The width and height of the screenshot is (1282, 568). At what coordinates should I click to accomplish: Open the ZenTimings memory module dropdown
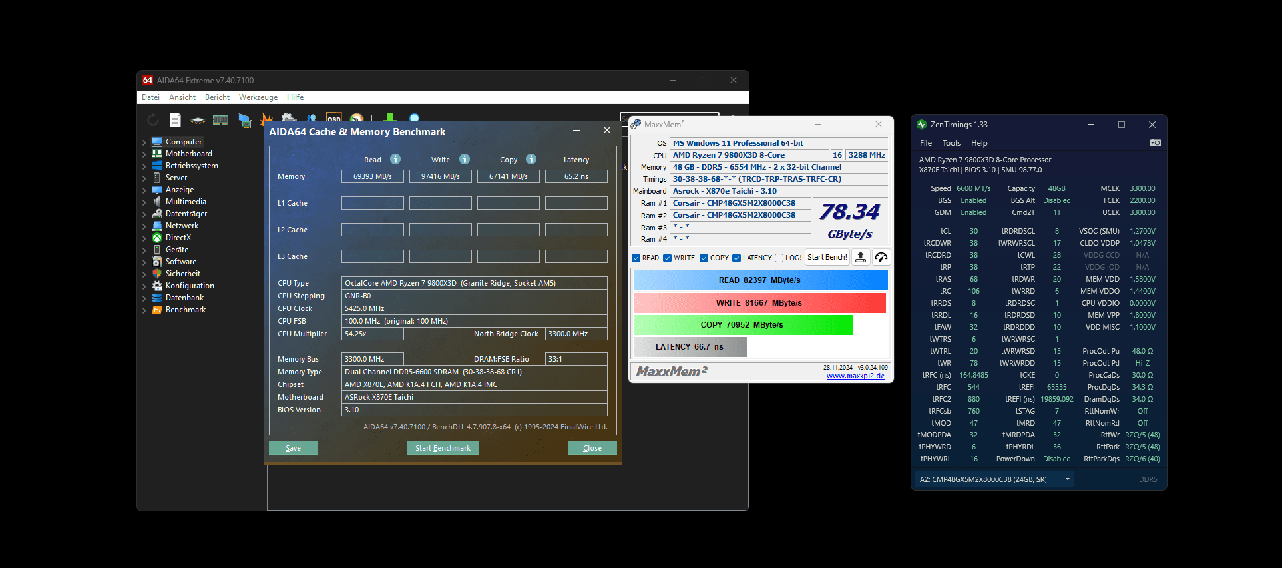994,479
